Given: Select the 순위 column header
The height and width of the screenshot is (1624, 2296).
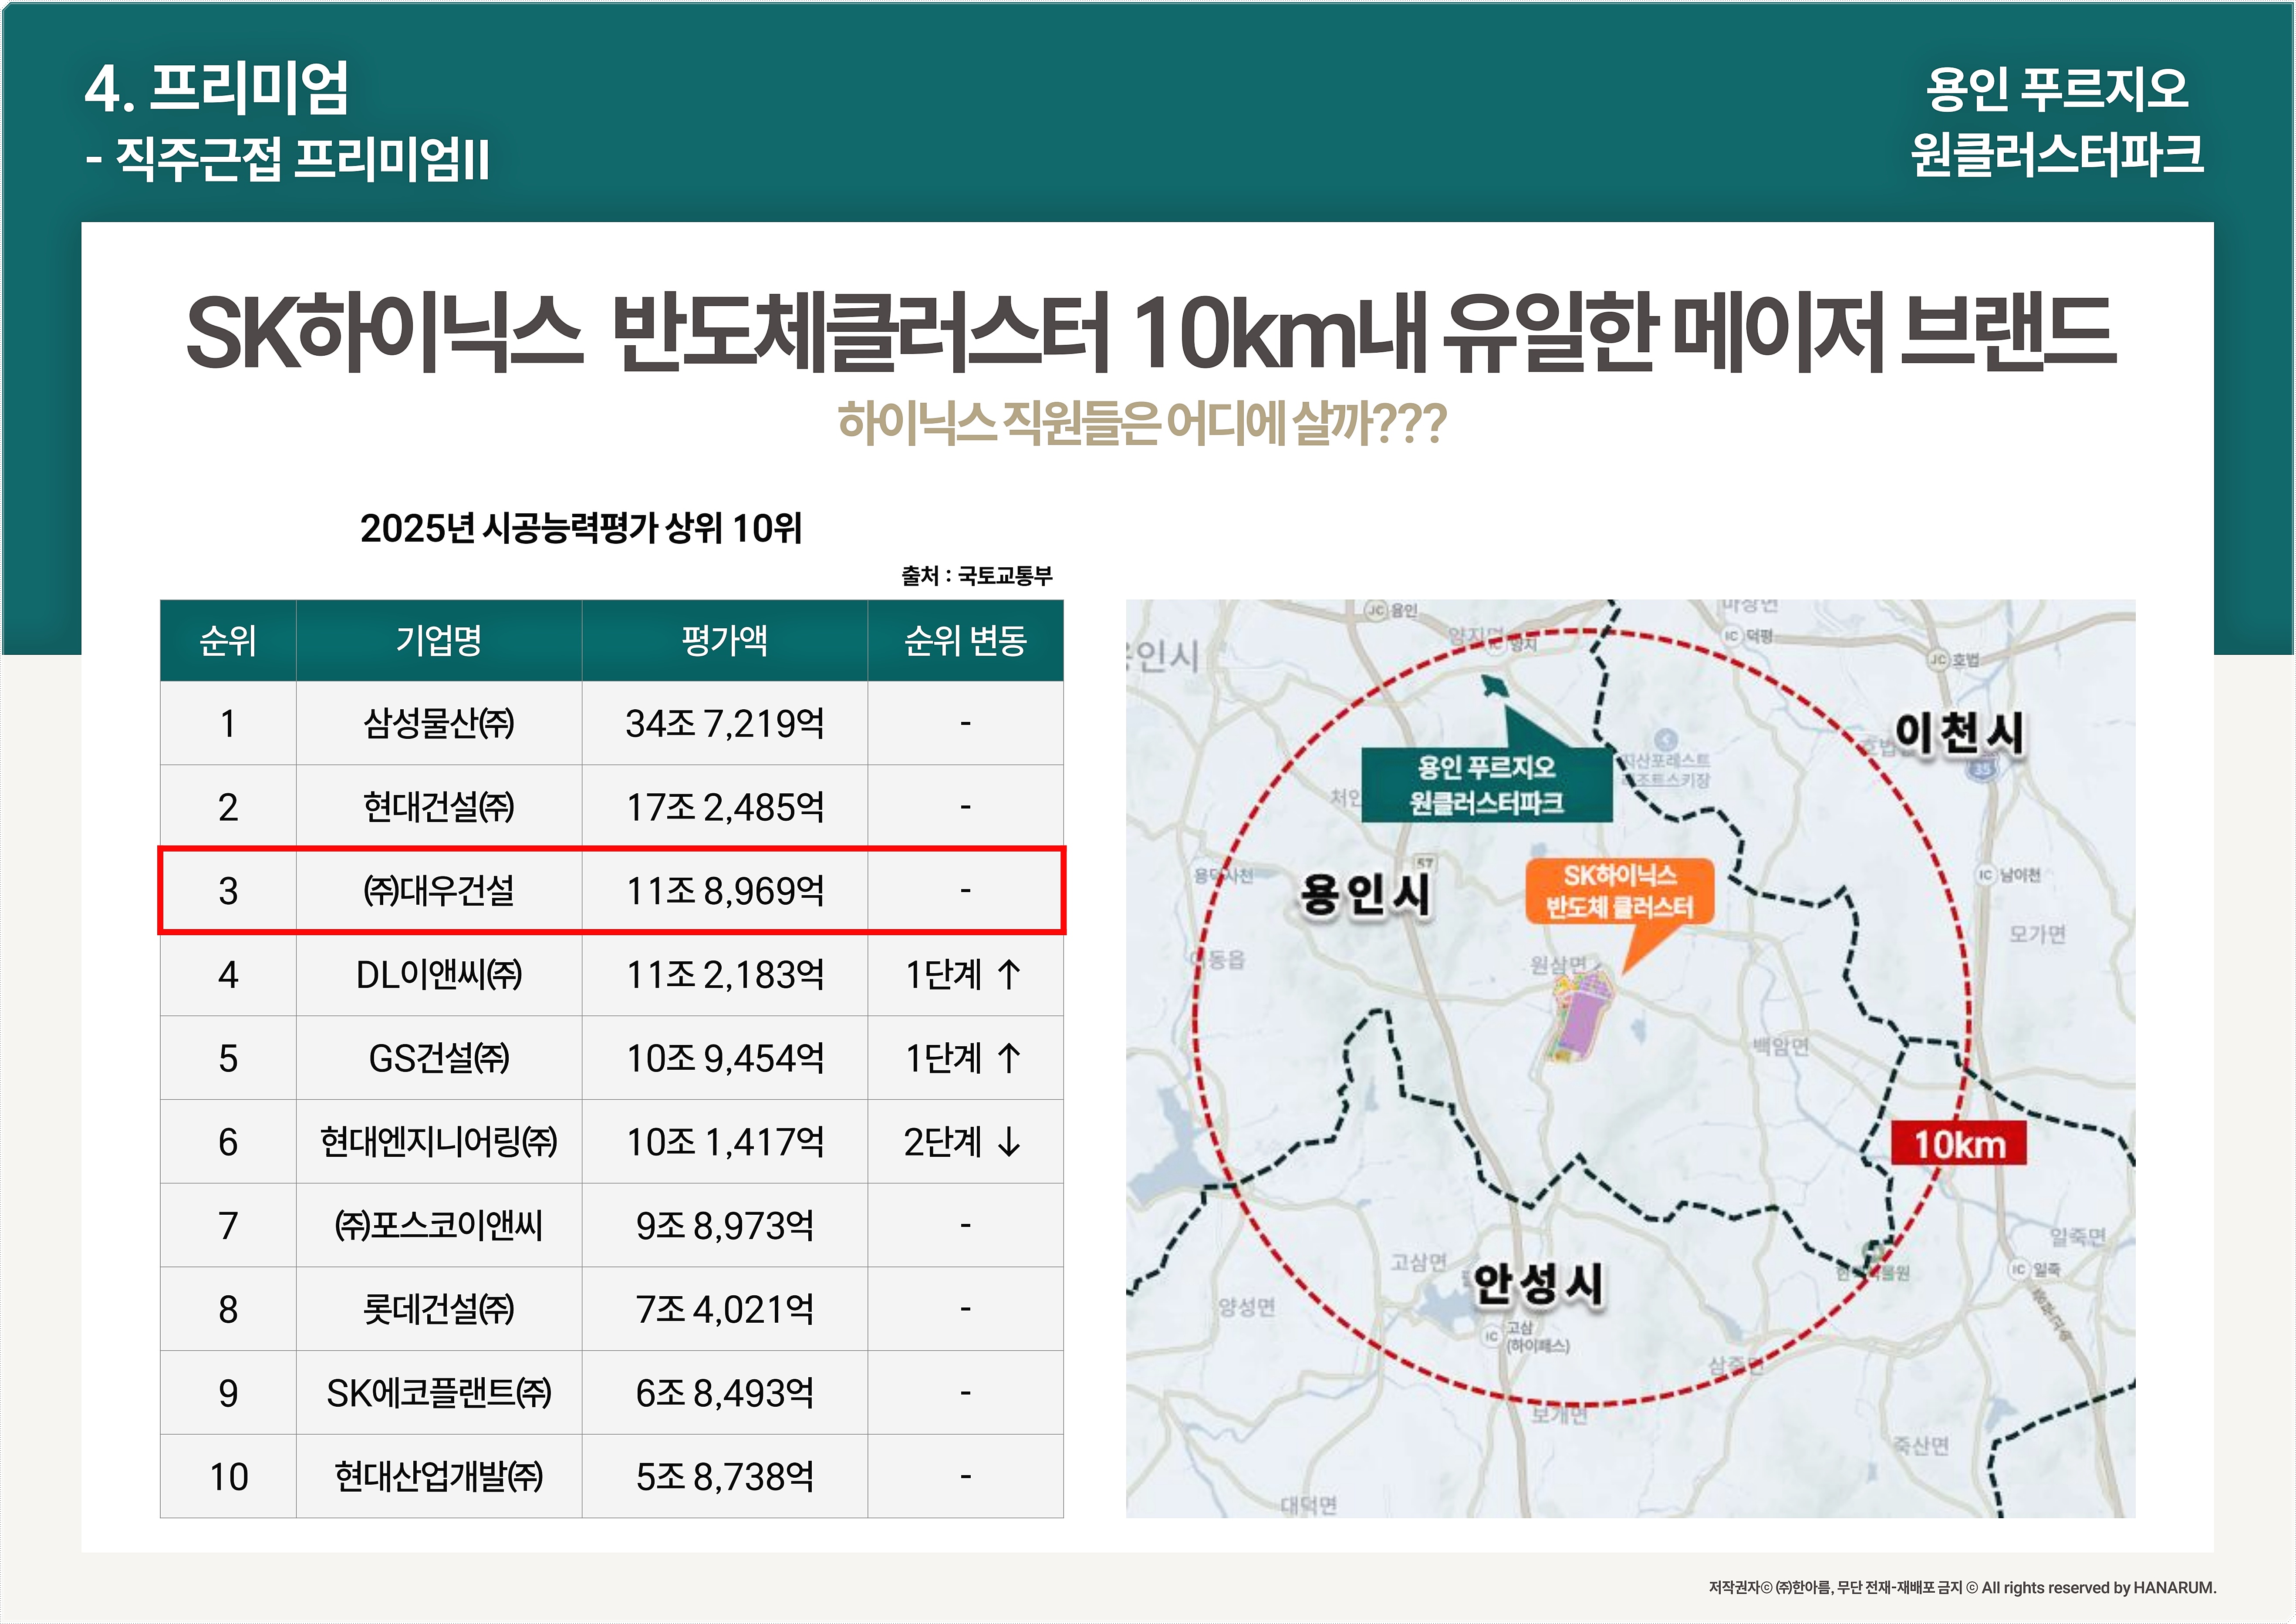Looking at the screenshot, I should [x=228, y=640].
